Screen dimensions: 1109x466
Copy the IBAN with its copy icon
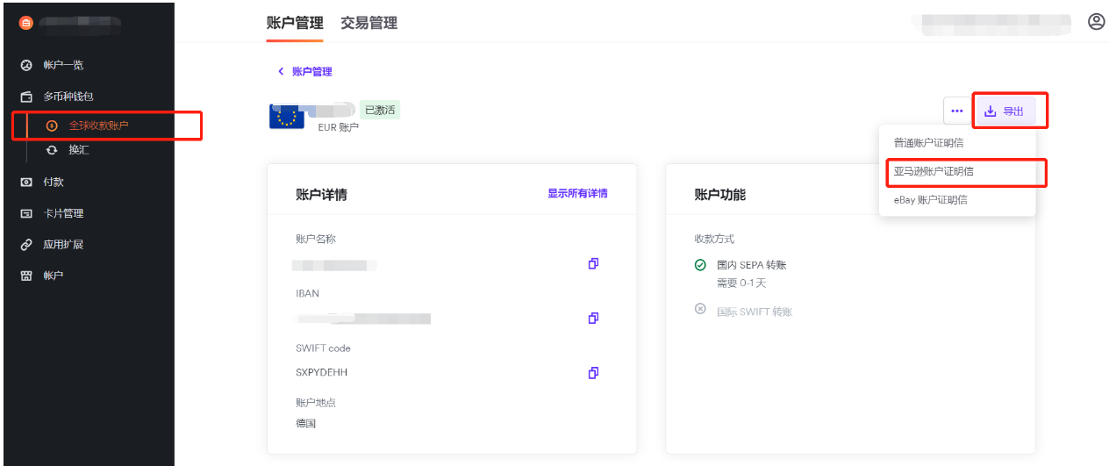pos(593,318)
